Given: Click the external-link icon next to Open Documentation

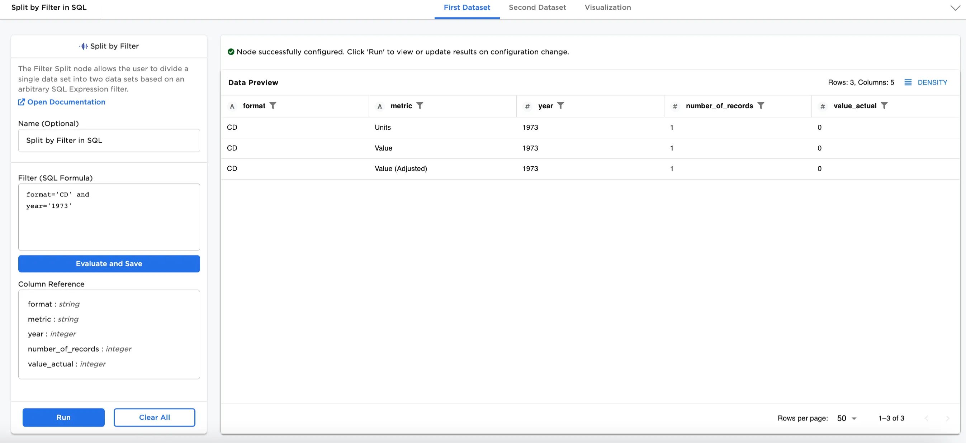Looking at the screenshot, I should pyautogui.click(x=22, y=101).
